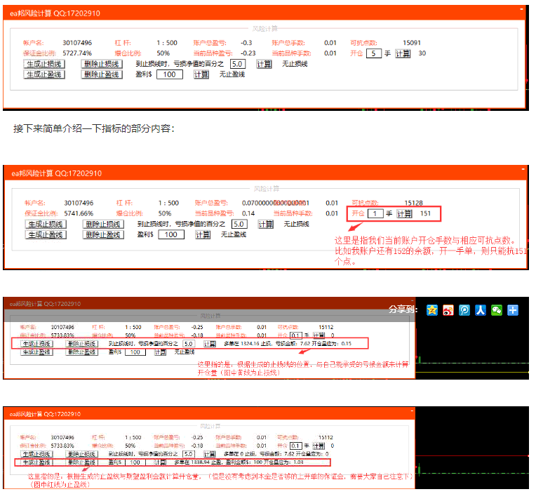Image resolution: width=536 pixels, height=494 pixels.
Task: Click 计算 beside 无止损线 in 5741.66% panel
Action: [x=266, y=225]
